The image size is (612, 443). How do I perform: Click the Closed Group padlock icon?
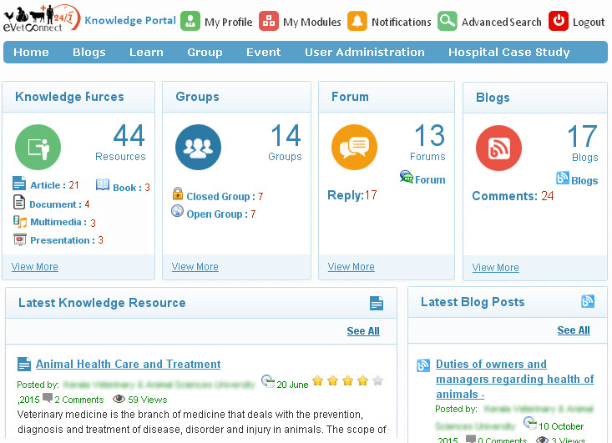click(x=178, y=194)
